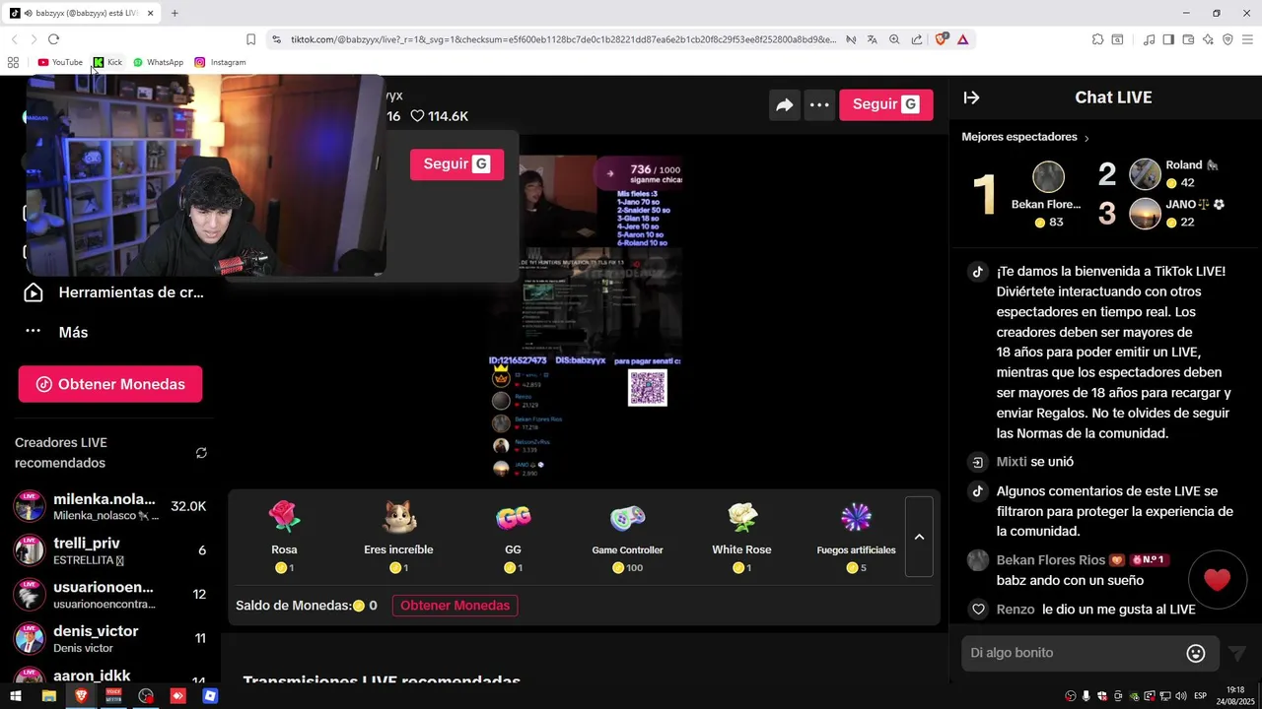Send the White Rose gift
Image resolution: width=1262 pixels, height=709 pixels.
click(741, 537)
